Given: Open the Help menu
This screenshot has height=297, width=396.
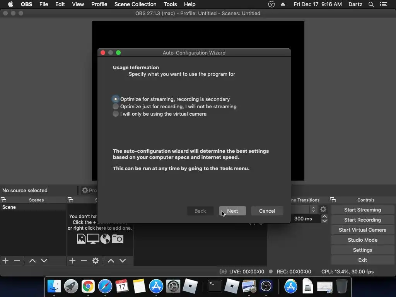Looking at the screenshot, I should pyautogui.click(x=189, y=4).
